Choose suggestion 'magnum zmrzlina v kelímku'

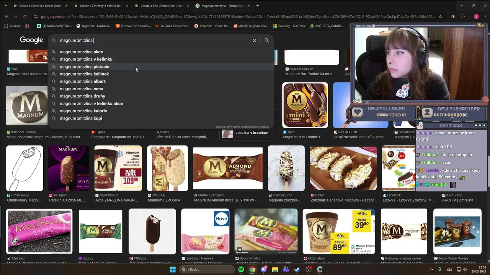(x=161, y=59)
